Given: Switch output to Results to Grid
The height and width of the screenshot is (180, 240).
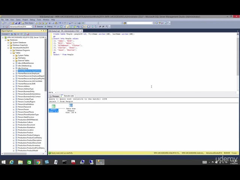Looking at the screenshot, I should (85, 27).
